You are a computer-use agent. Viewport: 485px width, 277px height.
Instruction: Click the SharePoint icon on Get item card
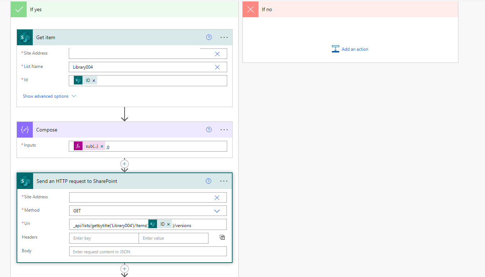click(25, 37)
